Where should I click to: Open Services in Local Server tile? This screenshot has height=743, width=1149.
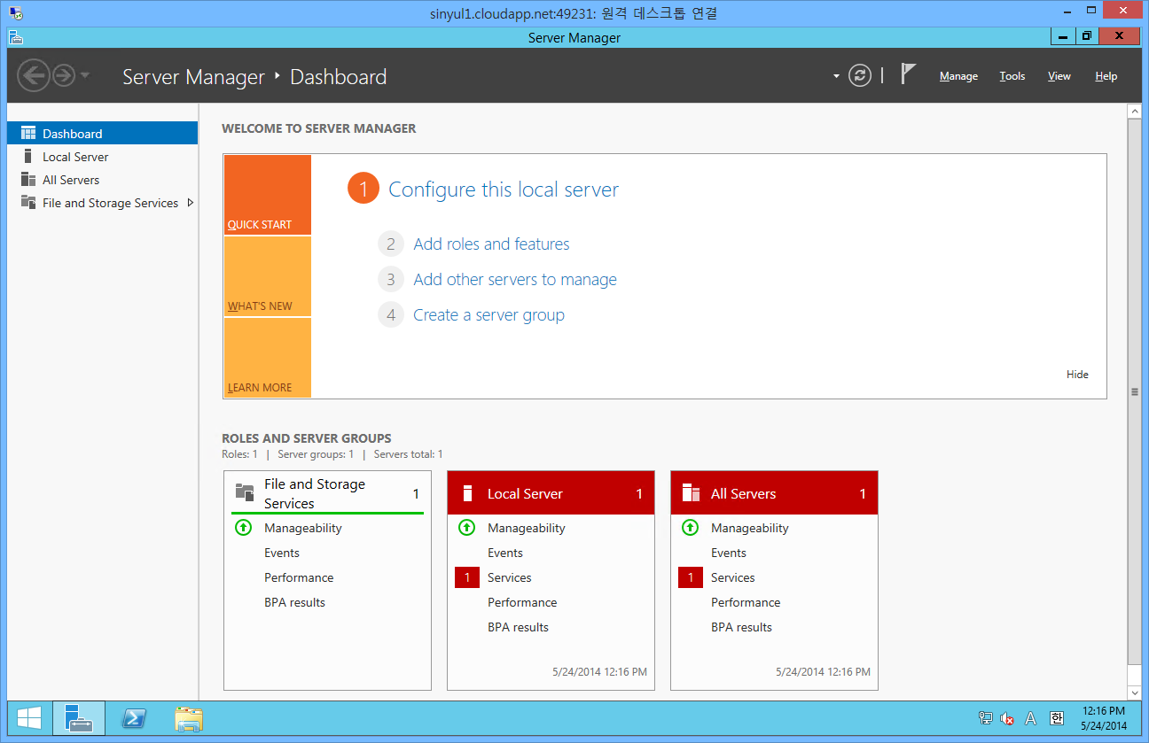tap(510, 577)
